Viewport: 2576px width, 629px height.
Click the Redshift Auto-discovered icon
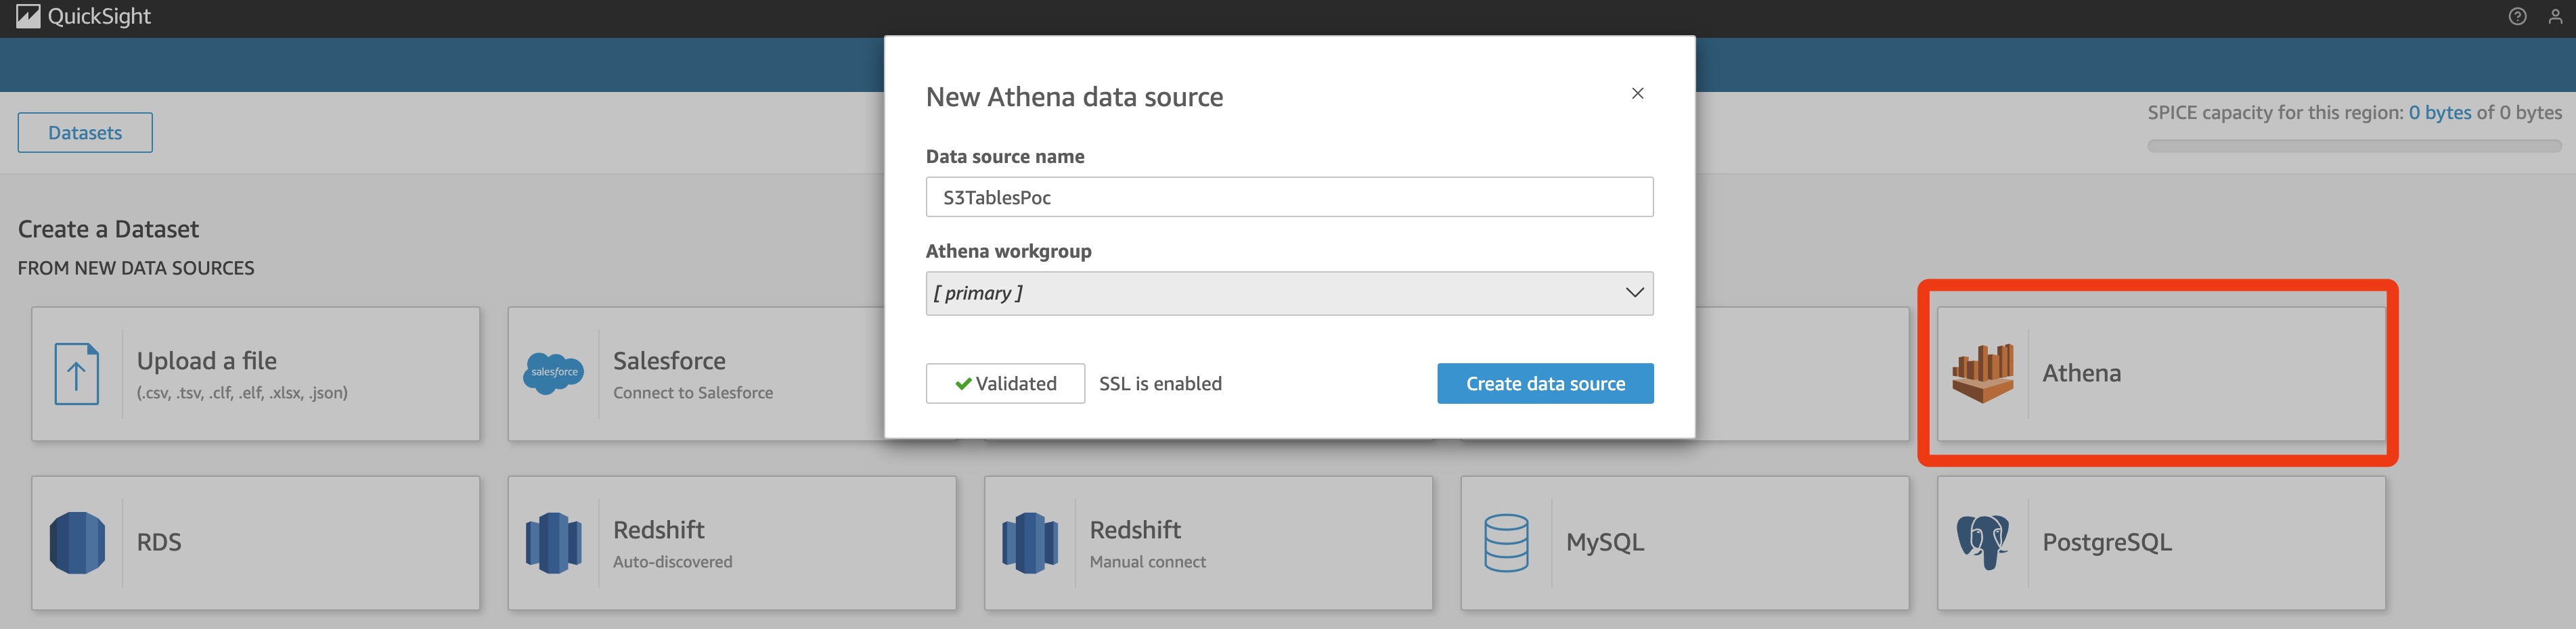(x=553, y=542)
